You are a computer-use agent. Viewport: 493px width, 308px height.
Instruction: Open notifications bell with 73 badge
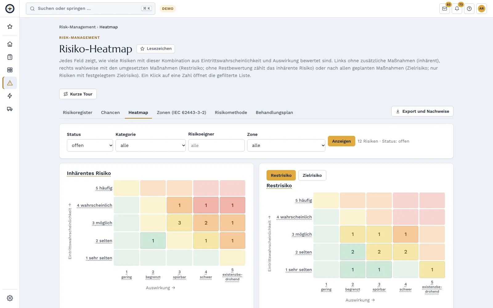pyautogui.click(x=457, y=9)
